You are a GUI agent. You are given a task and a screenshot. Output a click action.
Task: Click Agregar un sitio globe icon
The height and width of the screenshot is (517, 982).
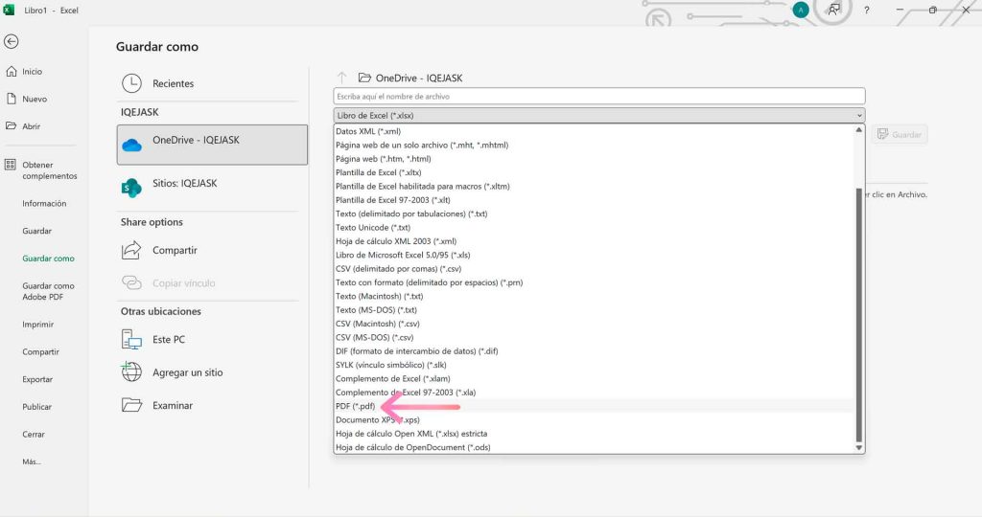131,372
